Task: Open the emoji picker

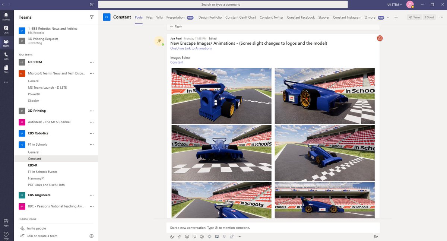Action: tap(187, 237)
